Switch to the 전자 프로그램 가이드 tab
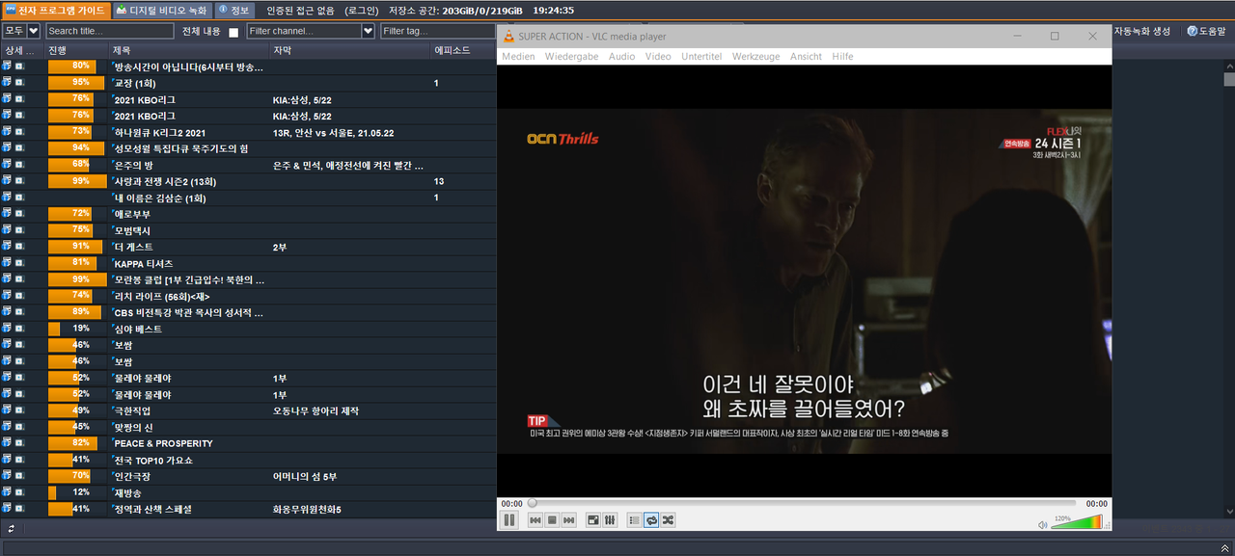Viewport: 1235px width, 556px height. [55, 10]
